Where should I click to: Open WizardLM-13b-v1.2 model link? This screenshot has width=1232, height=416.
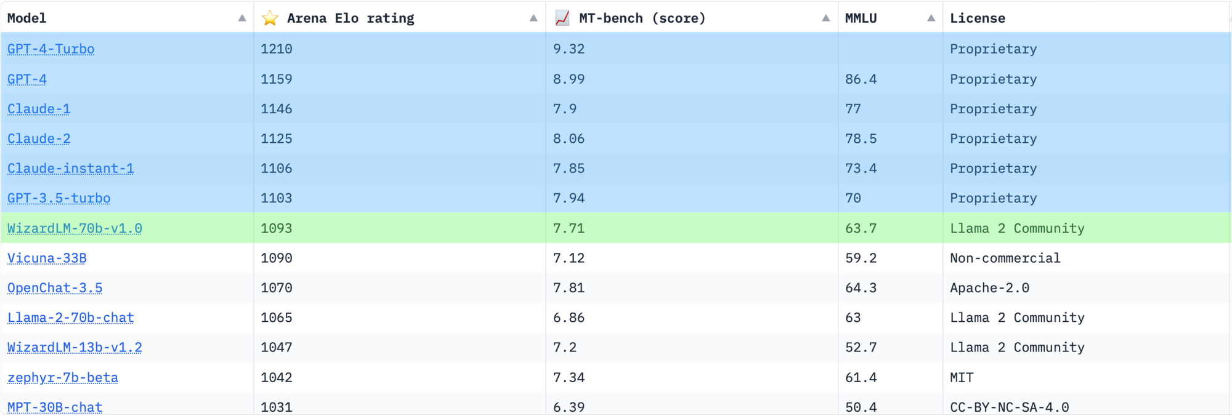75,347
